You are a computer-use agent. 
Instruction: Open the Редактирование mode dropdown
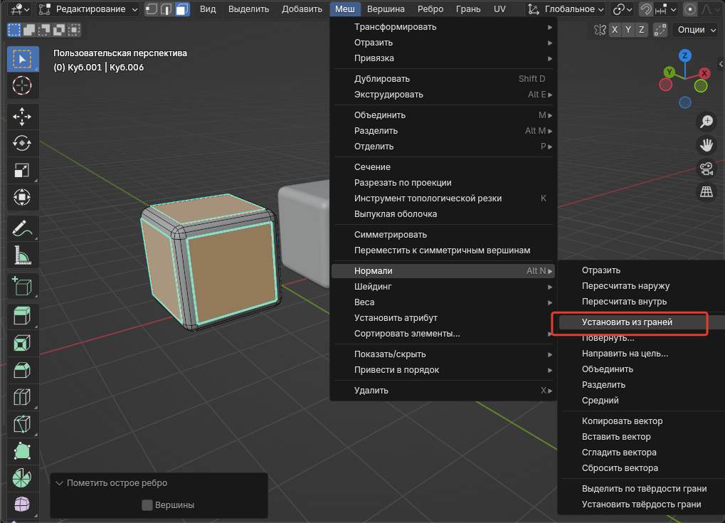point(88,9)
